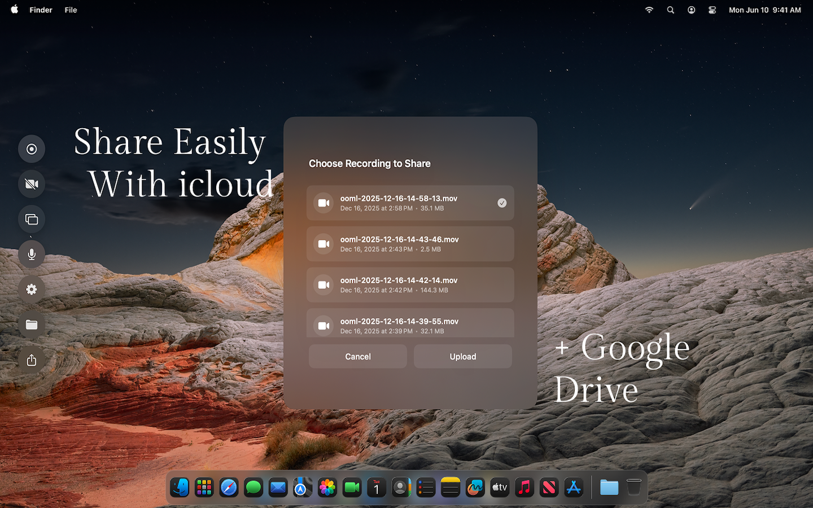813x508 pixels.
Task: Toggle checkmark on ooml-2025-12-16-14-58-13.mov
Action: point(501,203)
